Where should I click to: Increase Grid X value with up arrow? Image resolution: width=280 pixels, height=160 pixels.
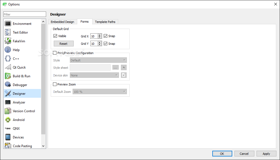[x=99, y=35]
